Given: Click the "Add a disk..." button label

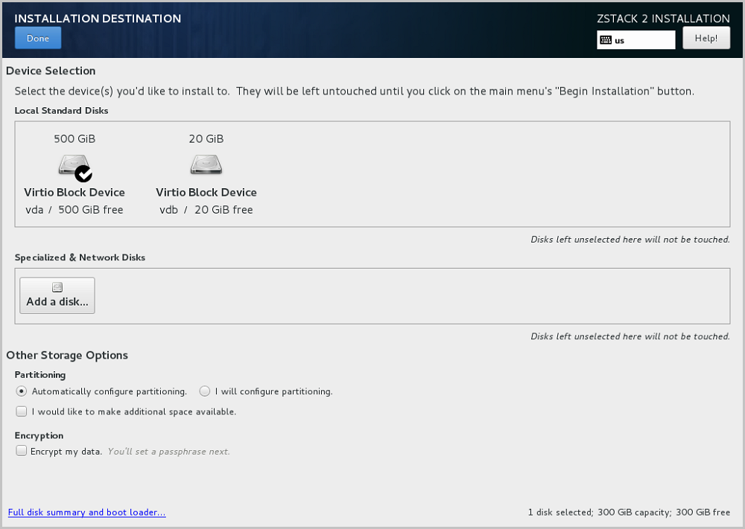Looking at the screenshot, I should click(57, 302).
